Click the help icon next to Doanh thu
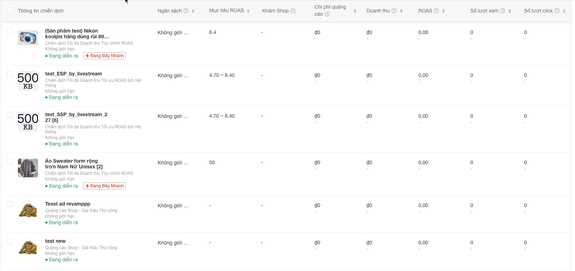The width and height of the screenshot is (575, 271). [x=394, y=11]
